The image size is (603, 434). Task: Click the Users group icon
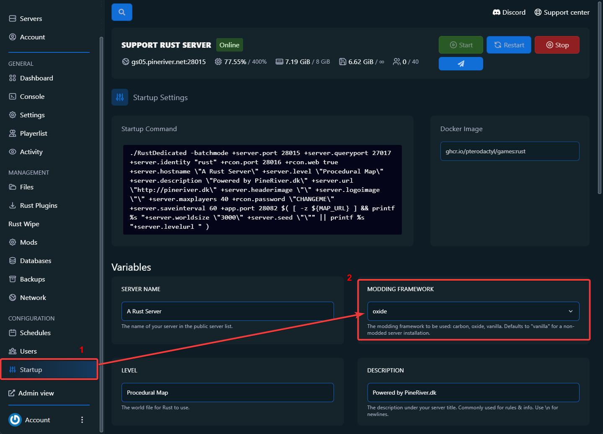pyautogui.click(x=13, y=351)
